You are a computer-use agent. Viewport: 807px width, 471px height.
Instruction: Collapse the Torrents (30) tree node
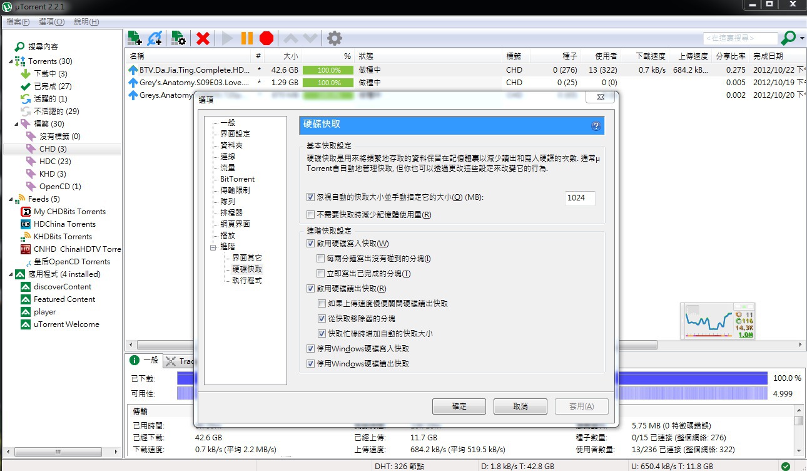[11, 61]
